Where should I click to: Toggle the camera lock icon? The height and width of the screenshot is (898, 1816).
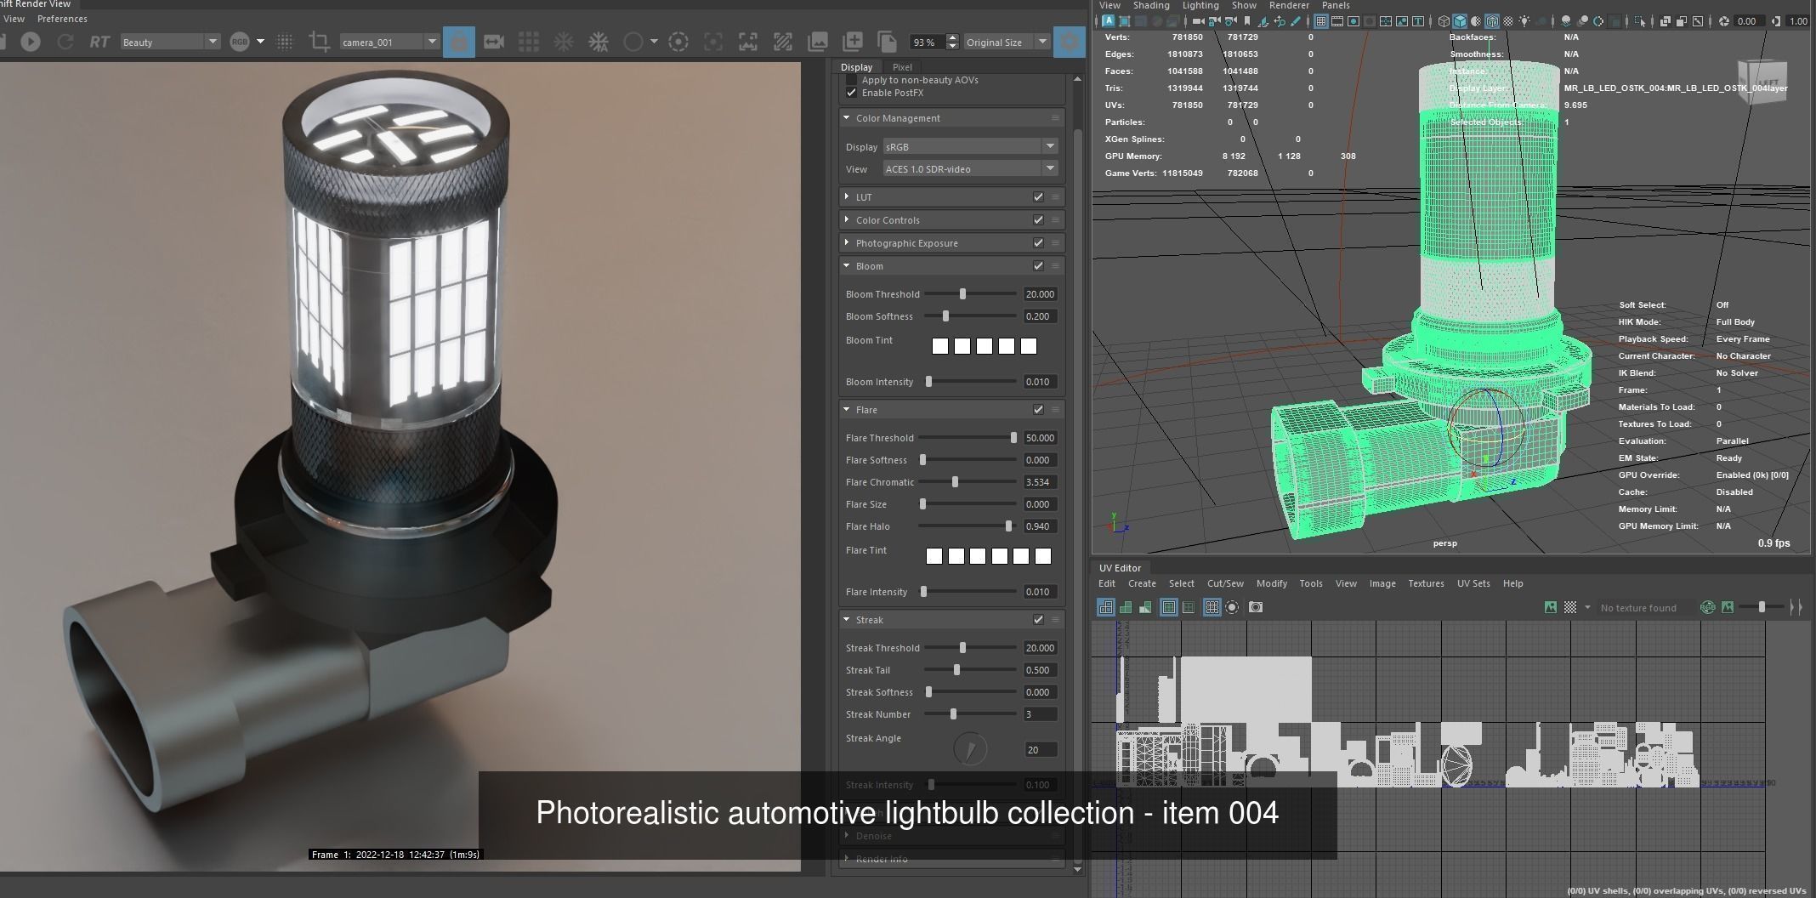point(459,41)
